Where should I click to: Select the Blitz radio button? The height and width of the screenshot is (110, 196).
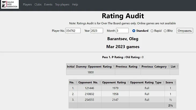point(165,31)
